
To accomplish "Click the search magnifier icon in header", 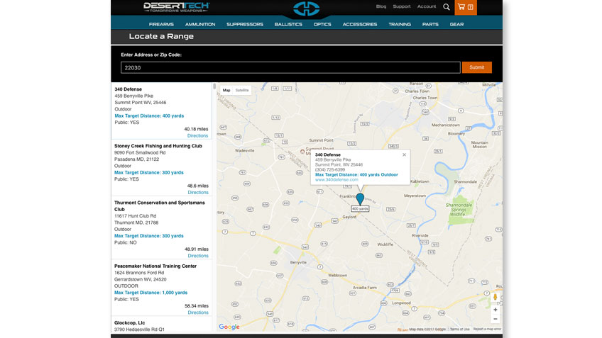I will 447,7.
